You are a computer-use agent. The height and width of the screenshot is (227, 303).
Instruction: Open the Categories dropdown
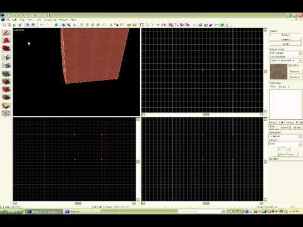pos(285,136)
